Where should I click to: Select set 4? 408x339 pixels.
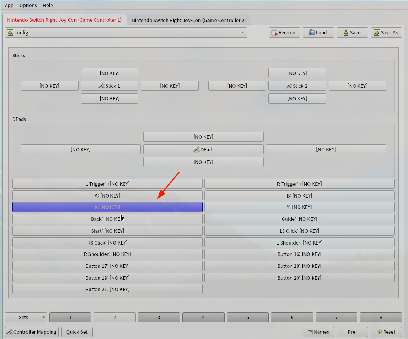tap(203, 317)
